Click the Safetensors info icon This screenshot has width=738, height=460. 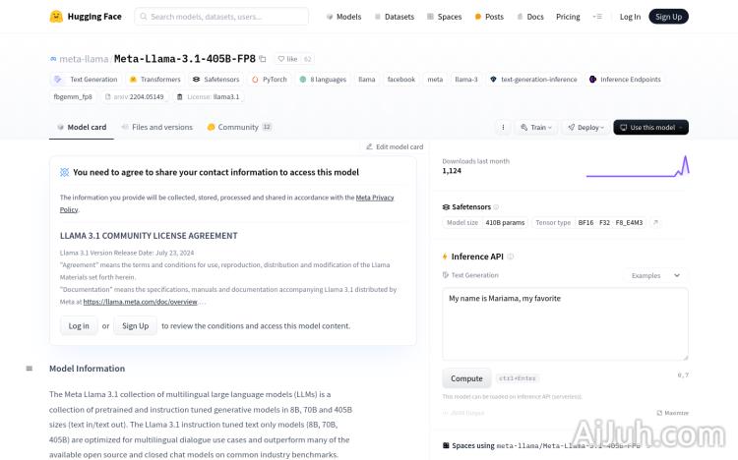tap(496, 207)
